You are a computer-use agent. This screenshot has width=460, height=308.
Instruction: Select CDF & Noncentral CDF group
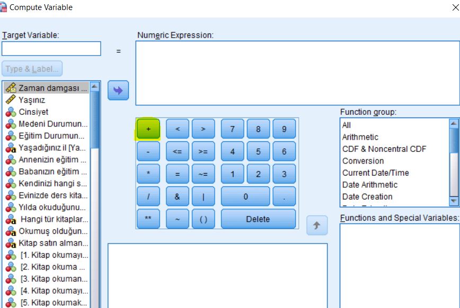pyautogui.click(x=384, y=149)
